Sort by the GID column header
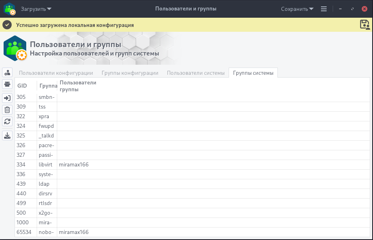Screen dimensions: 373x240 click(22, 86)
